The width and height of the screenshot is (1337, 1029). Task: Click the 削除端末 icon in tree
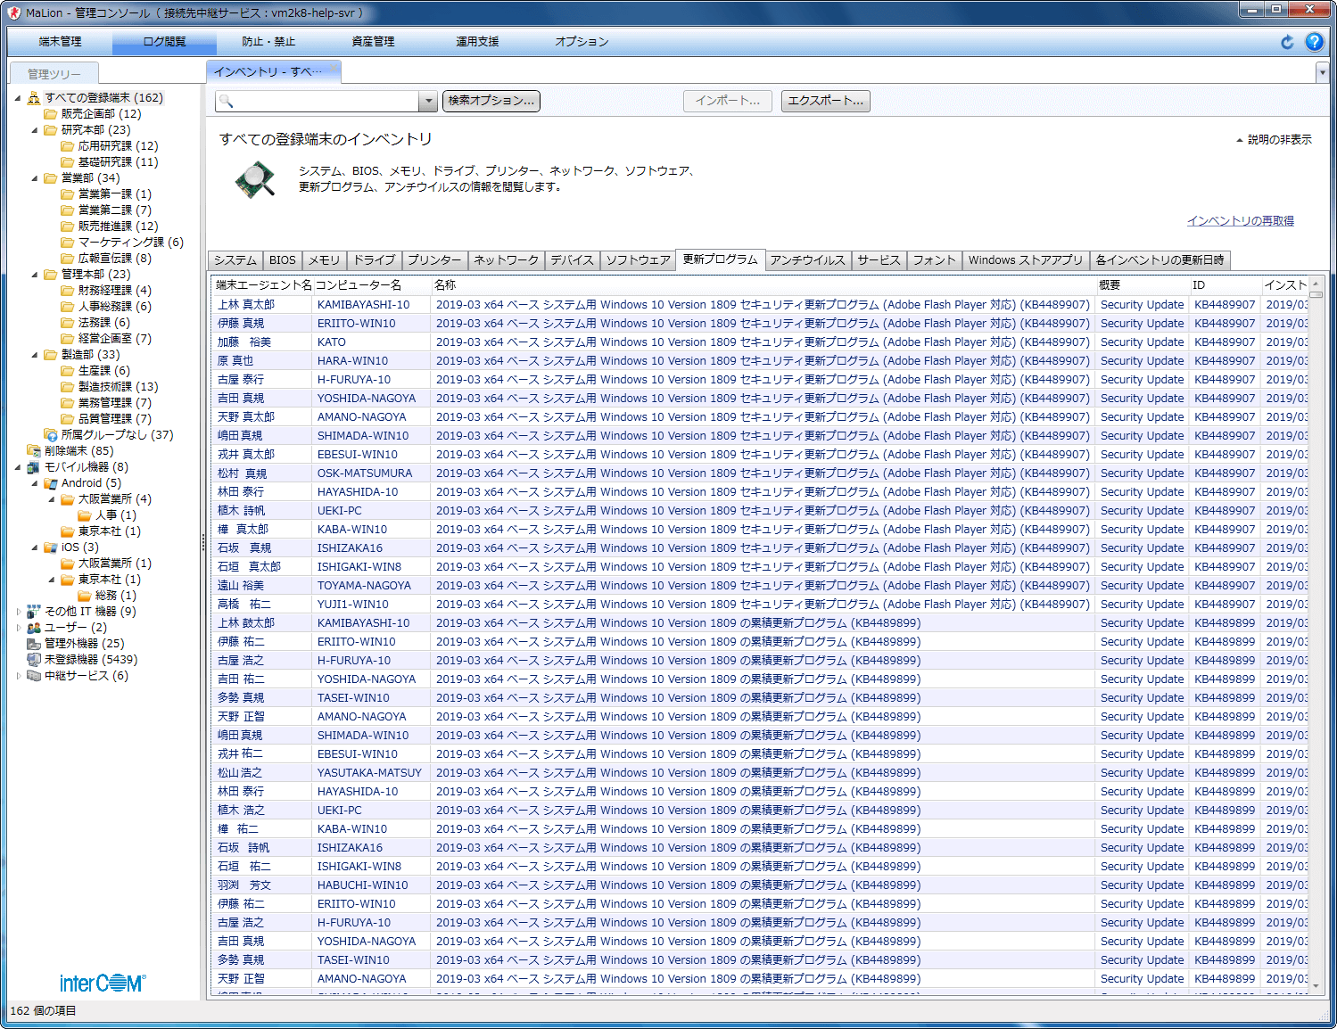pyautogui.click(x=34, y=451)
